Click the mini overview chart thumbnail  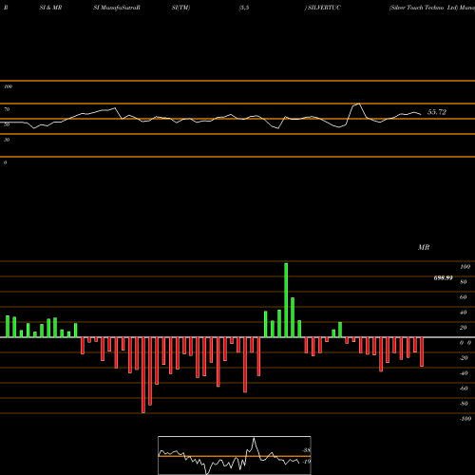click(x=235, y=455)
